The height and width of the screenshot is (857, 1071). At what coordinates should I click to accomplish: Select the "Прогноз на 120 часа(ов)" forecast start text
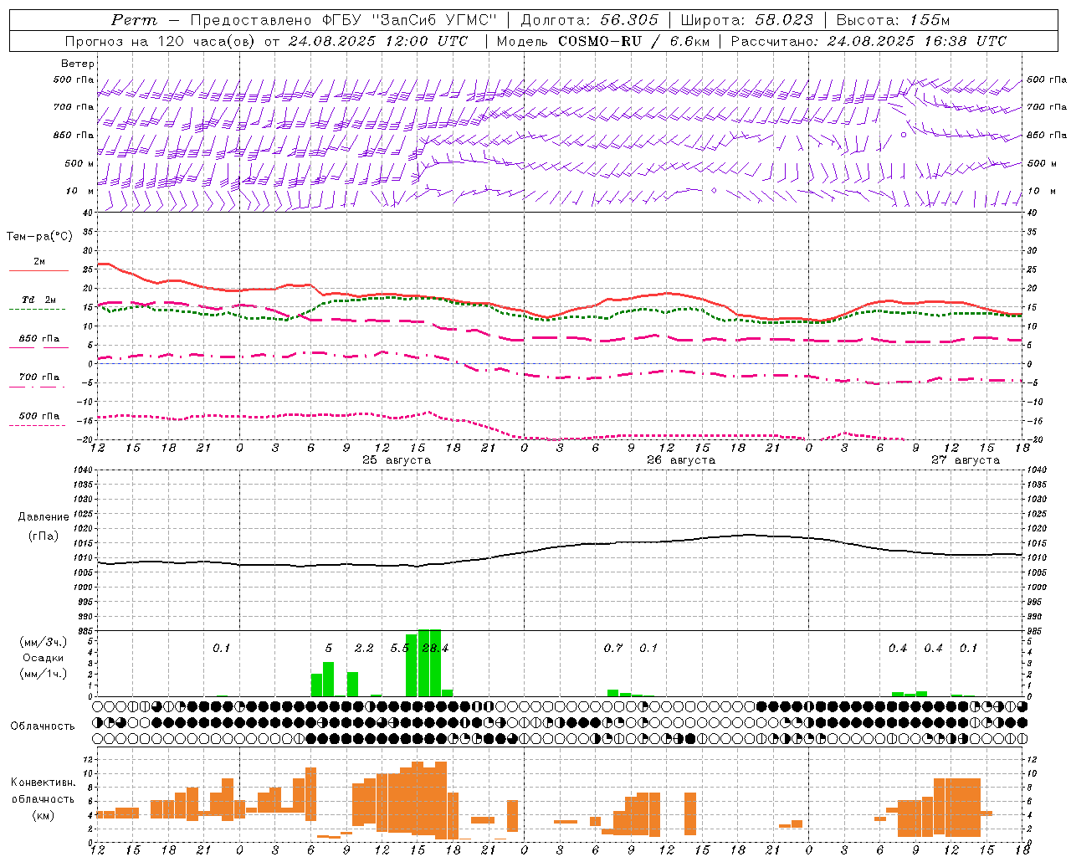159,41
